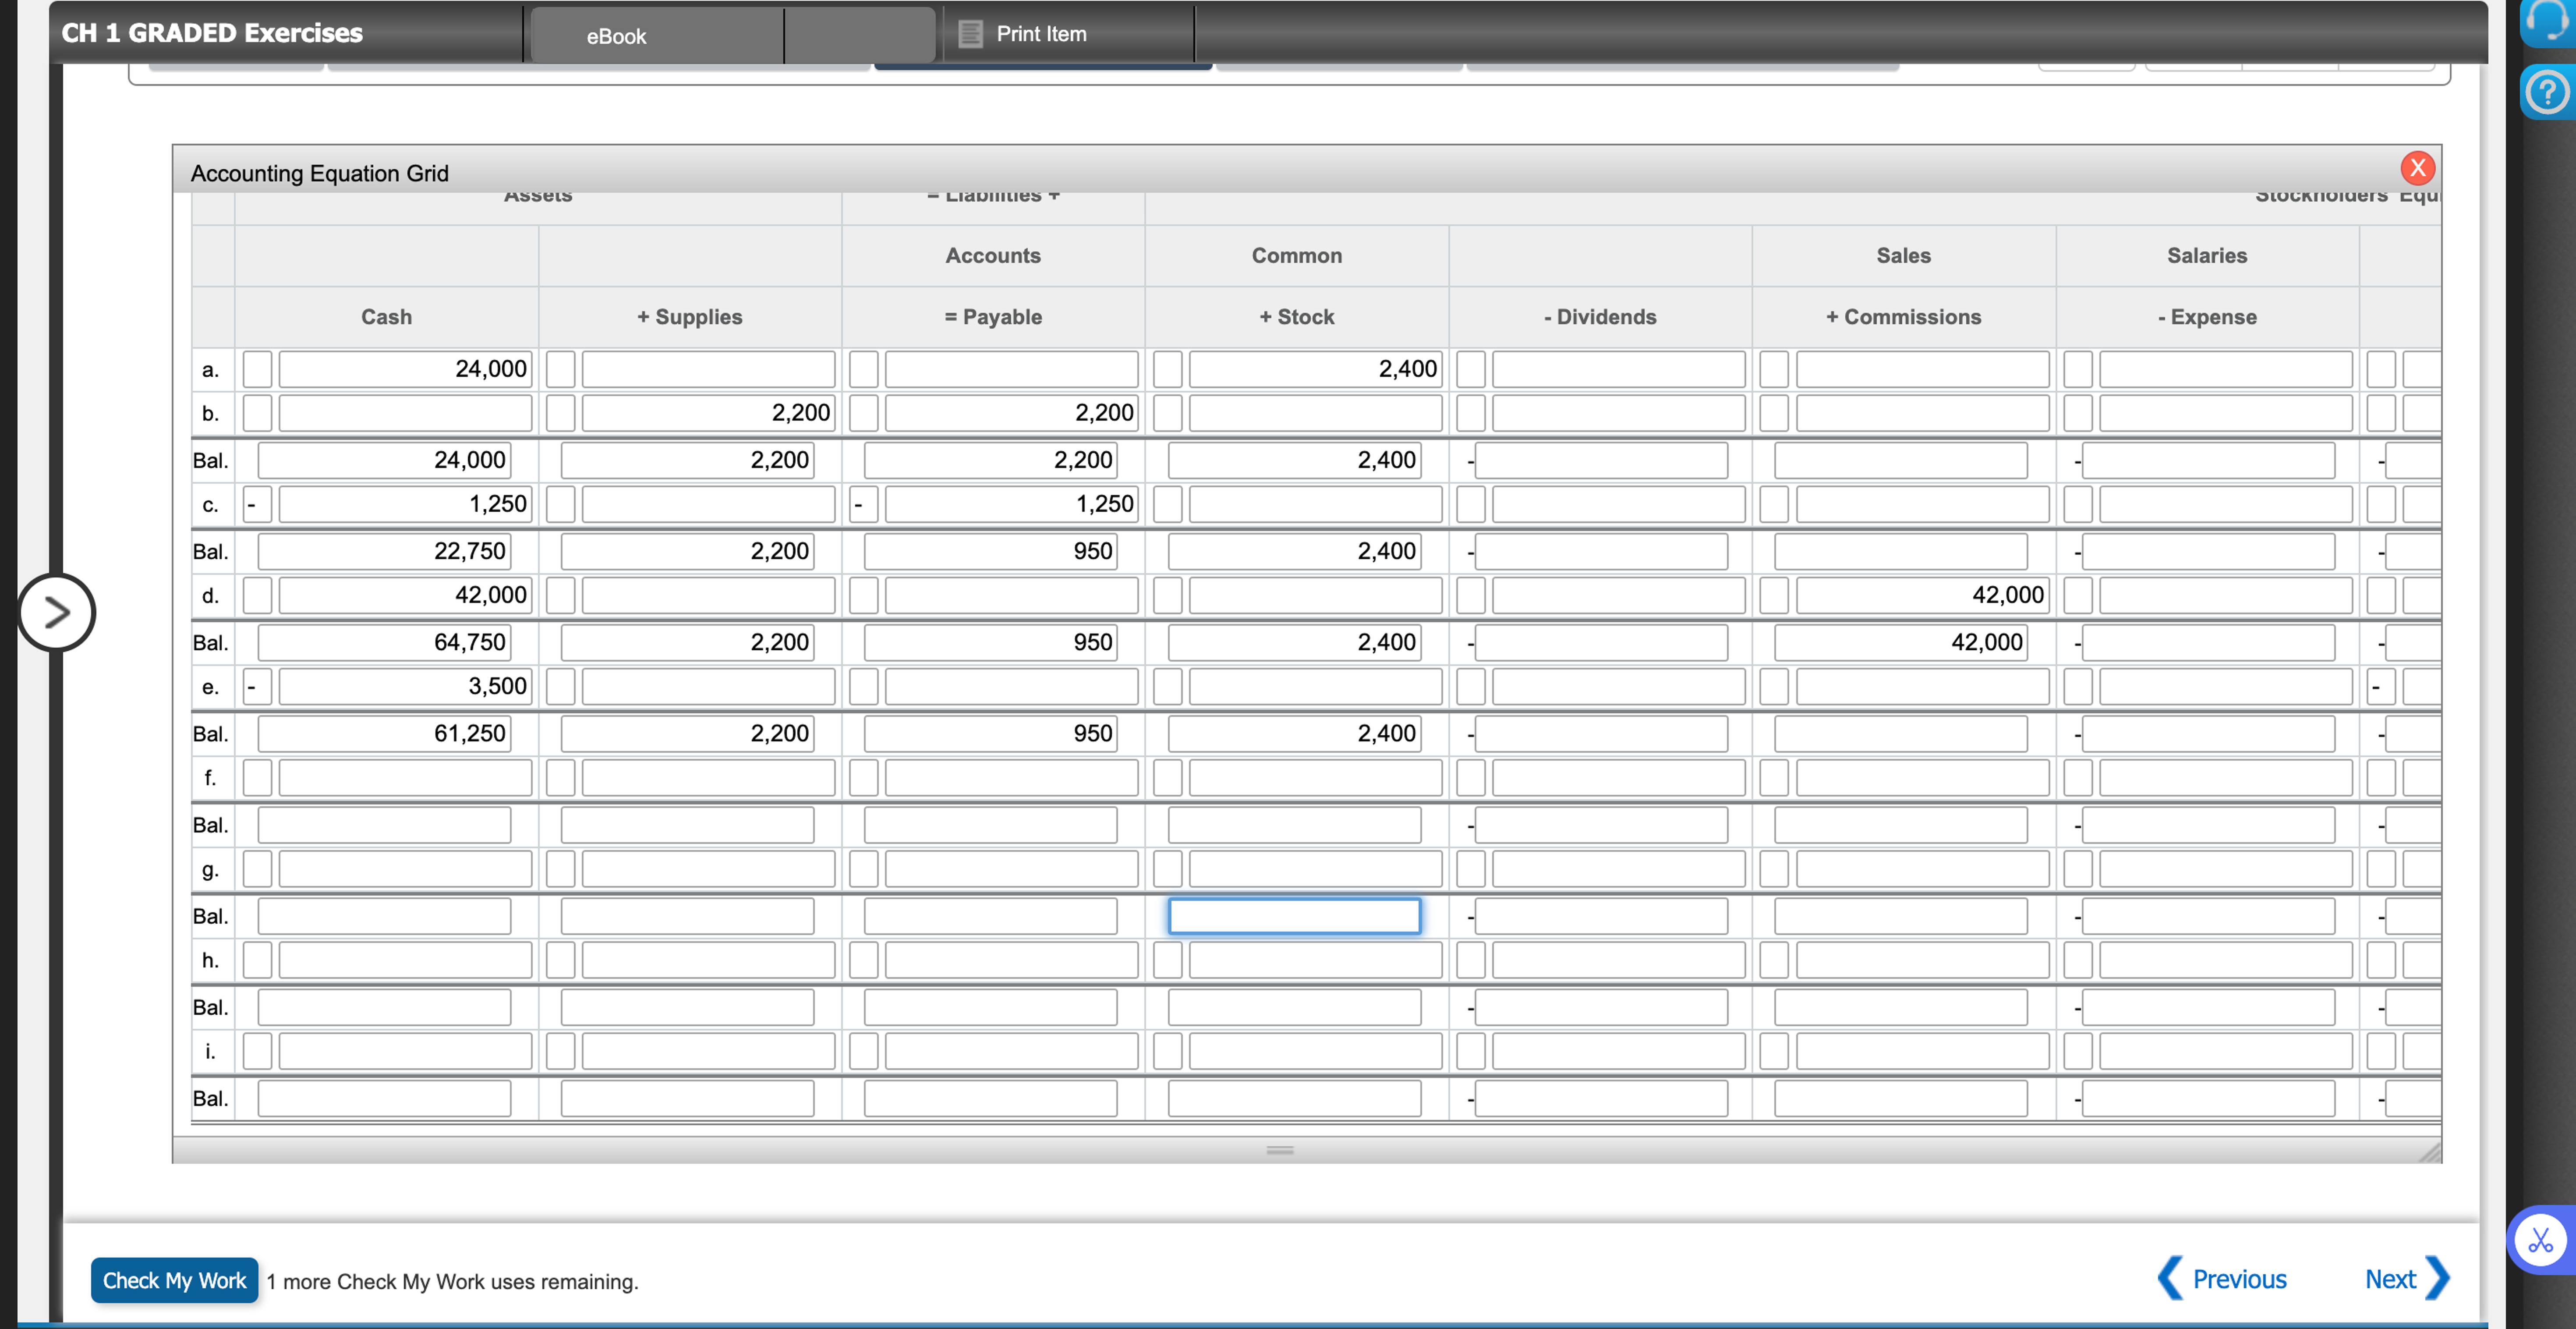
Task: Click the blank tab beside eBook
Action: pos(860,36)
